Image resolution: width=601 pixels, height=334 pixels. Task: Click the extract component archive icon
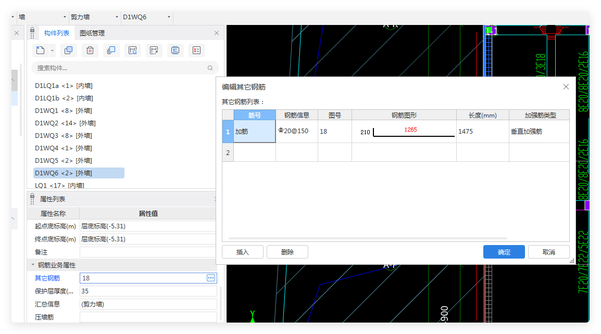click(154, 50)
